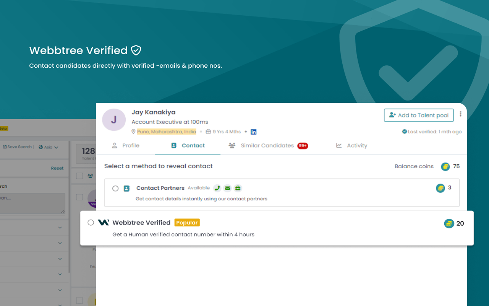
Task: Tick the checkbox beside the people group icon
Action: tap(79, 176)
